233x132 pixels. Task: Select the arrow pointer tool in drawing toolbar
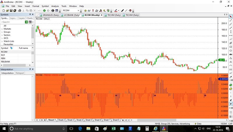[x=231, y=17]
